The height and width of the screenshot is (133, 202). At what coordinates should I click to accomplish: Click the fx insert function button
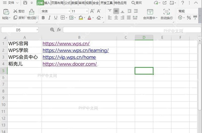click(x=59, y=30)
